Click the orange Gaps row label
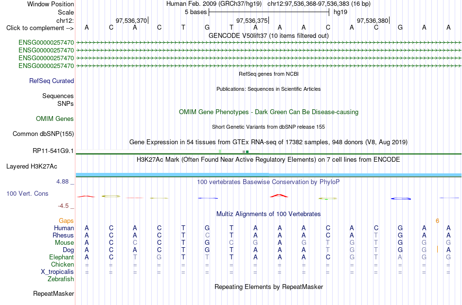The image size is (462, 305). coord(66,221)
